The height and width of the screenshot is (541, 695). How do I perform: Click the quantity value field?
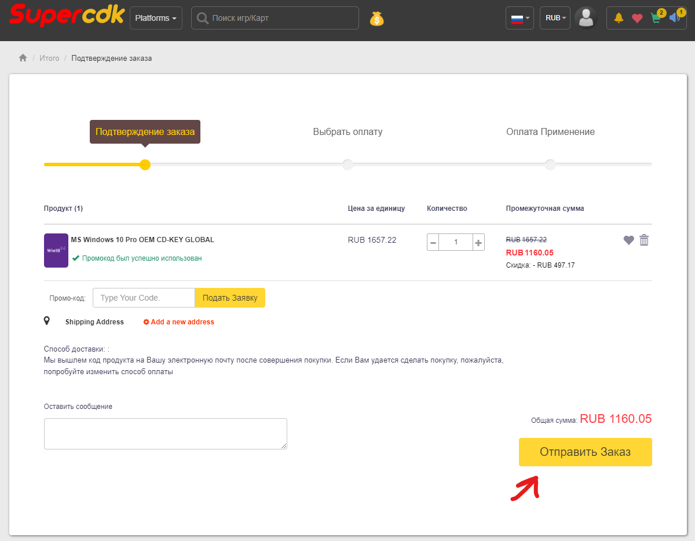click(456, 242)
